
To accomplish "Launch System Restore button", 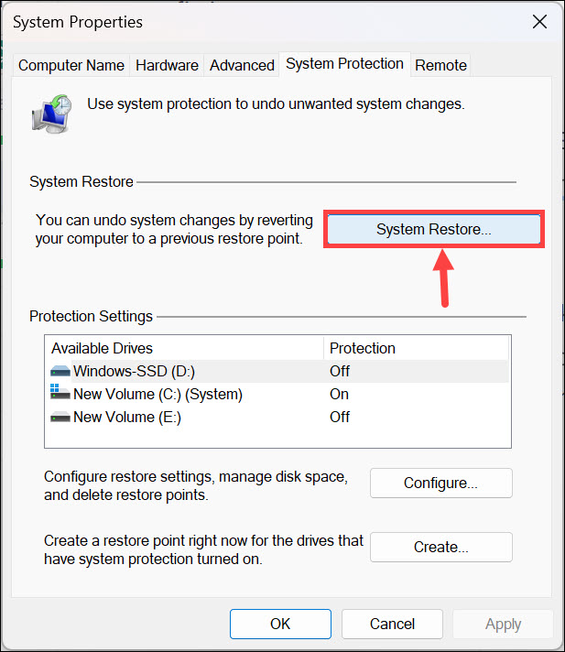I will click(434, 230).
